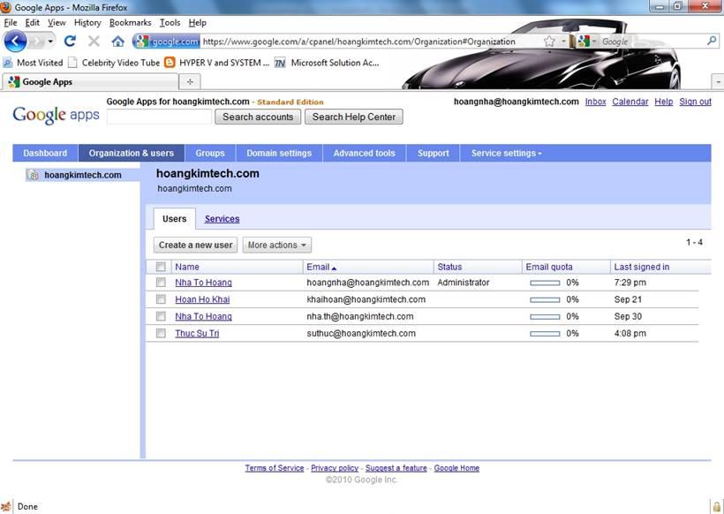Open the Bookmarks menu
The height and width of the screenshot is (514, 724).
pyautogui.click(x=130, y=23)
